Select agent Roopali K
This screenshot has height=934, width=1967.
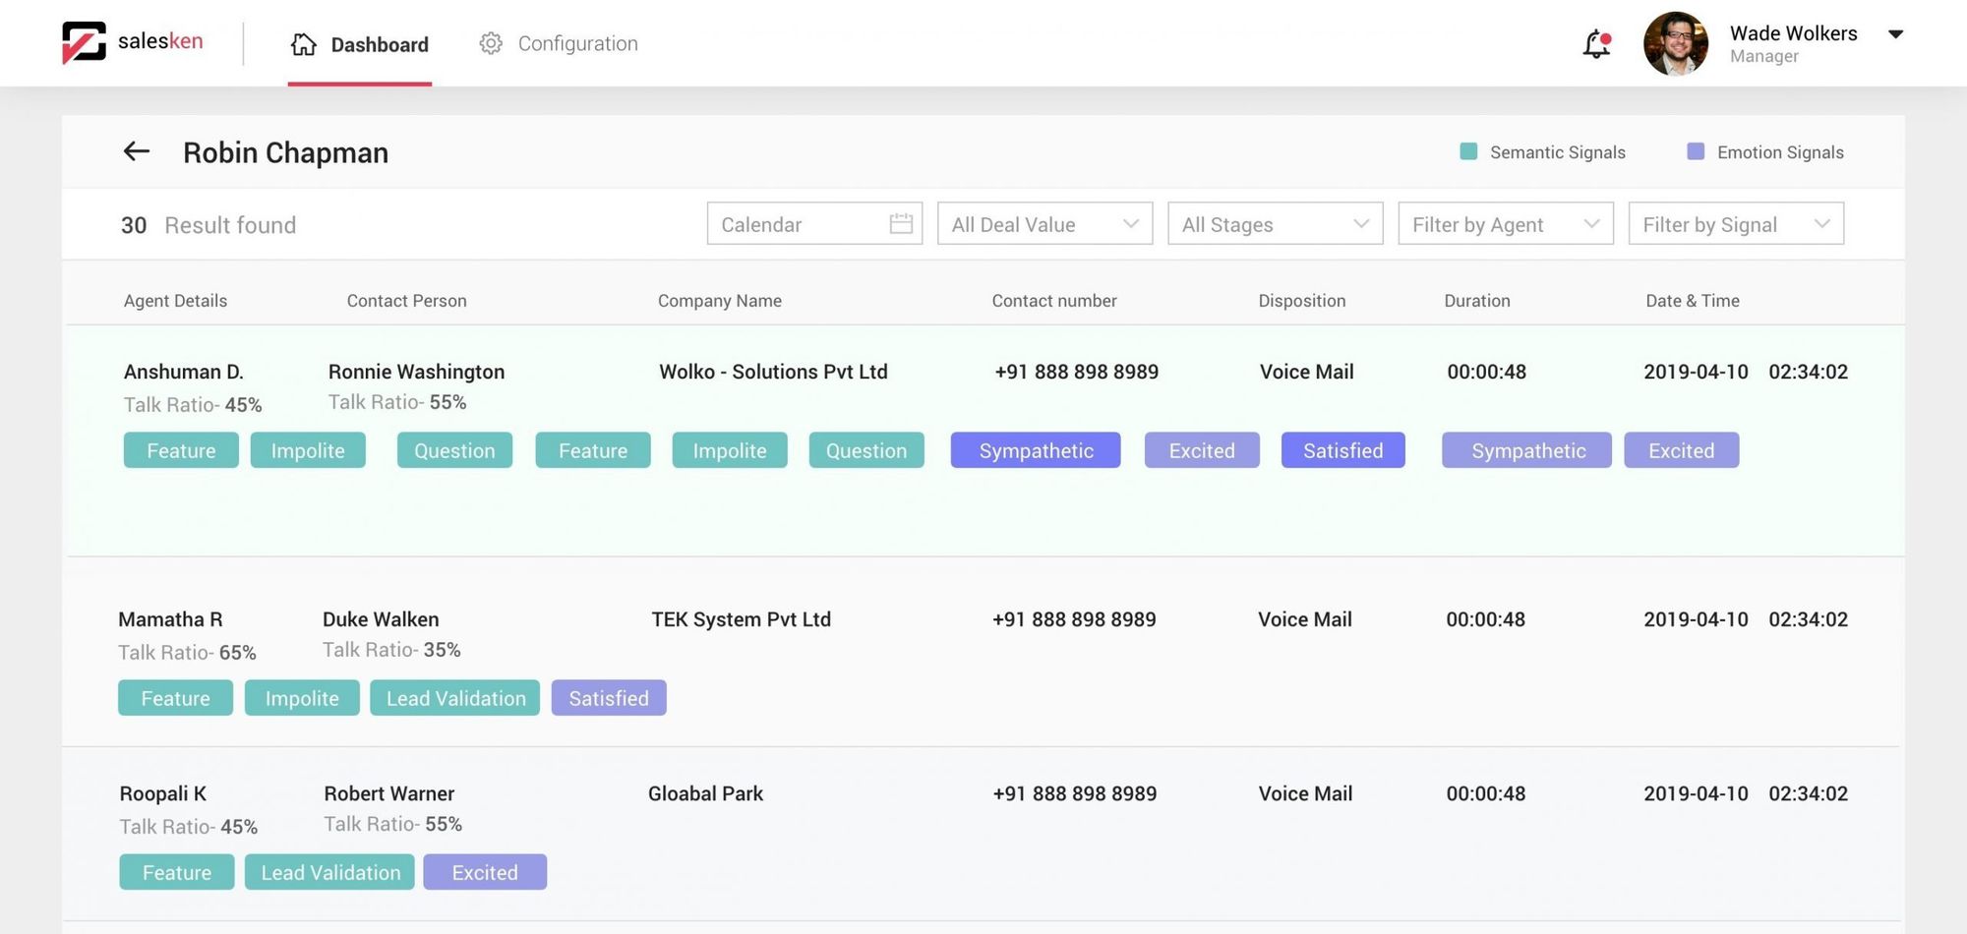[163, 793]
